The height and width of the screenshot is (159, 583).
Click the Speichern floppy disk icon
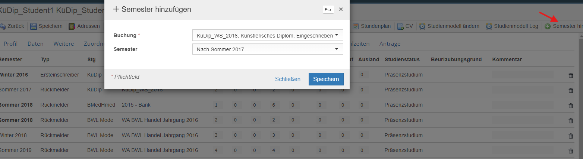click(34, 26)
